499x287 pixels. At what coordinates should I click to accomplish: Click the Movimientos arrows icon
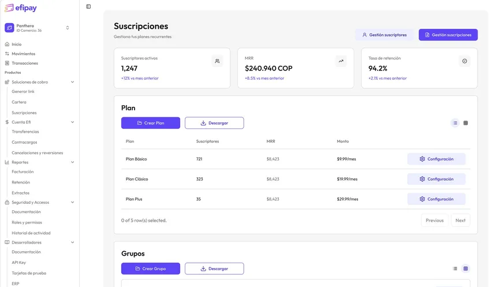pyautogui.click(x=7, y=54)
